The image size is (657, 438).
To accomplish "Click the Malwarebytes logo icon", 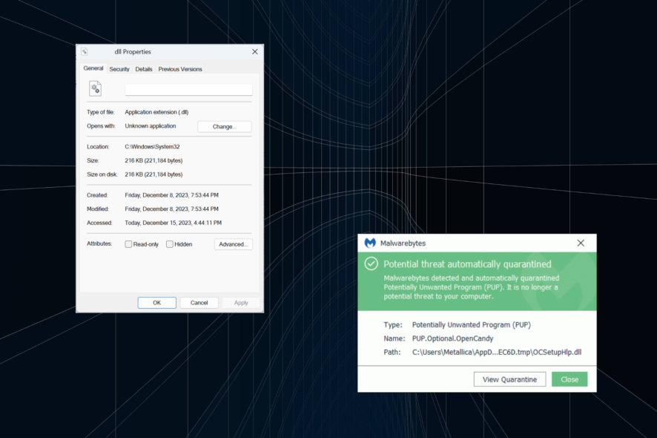I will tap(370, 243).
